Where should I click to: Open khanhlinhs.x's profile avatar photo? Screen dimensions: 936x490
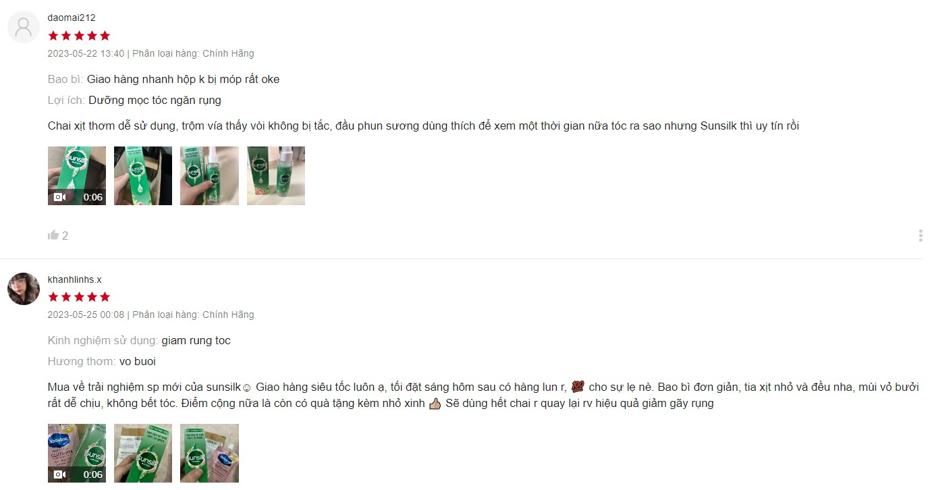[x=24, y=289]
